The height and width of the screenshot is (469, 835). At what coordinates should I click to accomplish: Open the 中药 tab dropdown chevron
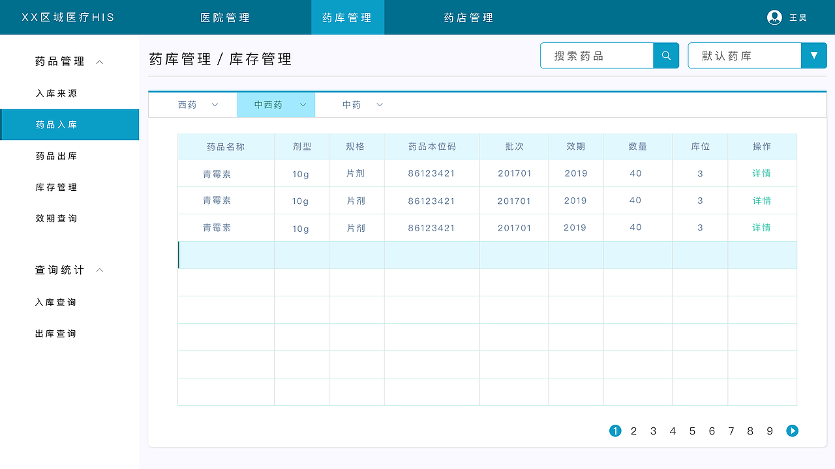(379, 104)
